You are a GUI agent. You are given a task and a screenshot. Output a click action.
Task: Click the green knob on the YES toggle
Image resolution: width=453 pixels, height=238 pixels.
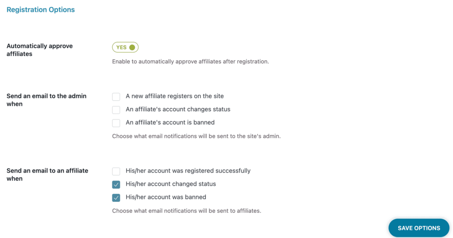[132, 47]
